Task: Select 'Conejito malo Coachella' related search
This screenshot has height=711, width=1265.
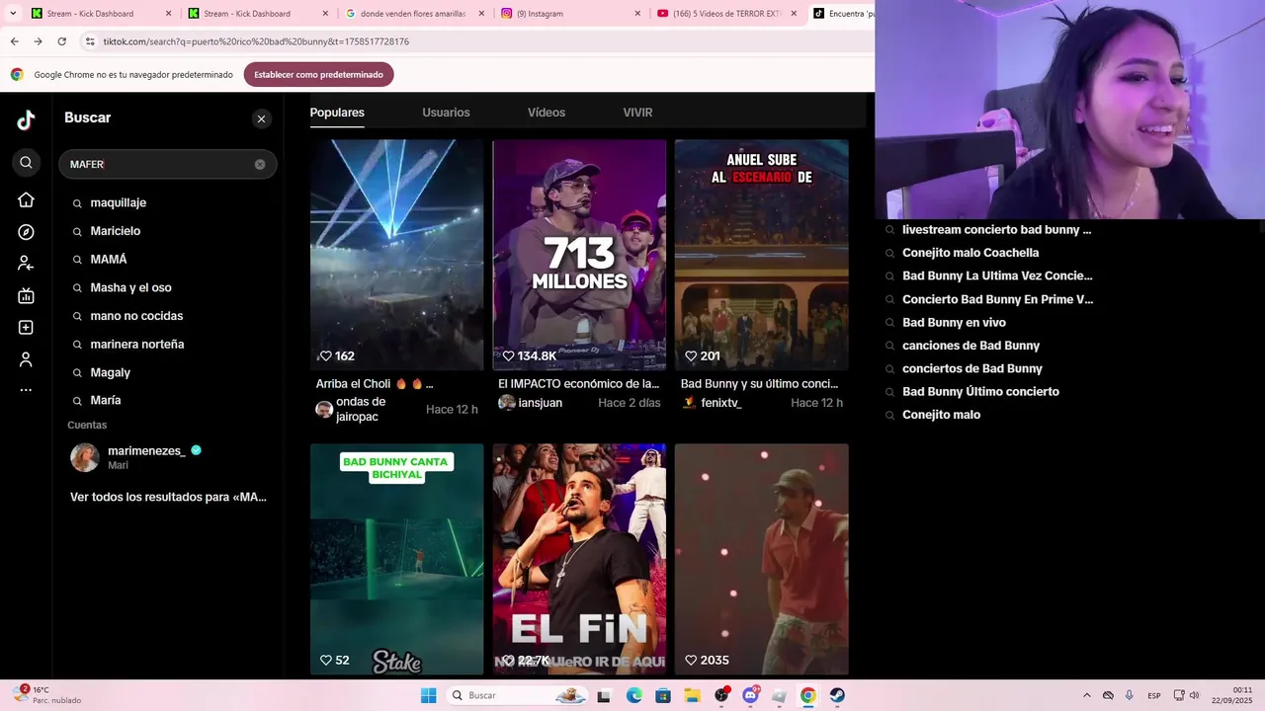Action: coord(970,253)
